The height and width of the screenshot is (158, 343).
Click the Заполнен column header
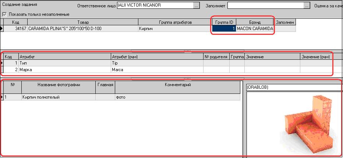point(285,22)
